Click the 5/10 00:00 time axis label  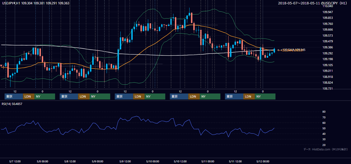tap(152, 161)
